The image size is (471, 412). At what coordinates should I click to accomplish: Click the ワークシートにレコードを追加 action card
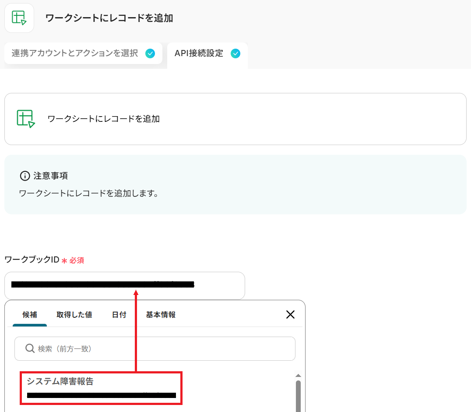[x=235, y=119]
